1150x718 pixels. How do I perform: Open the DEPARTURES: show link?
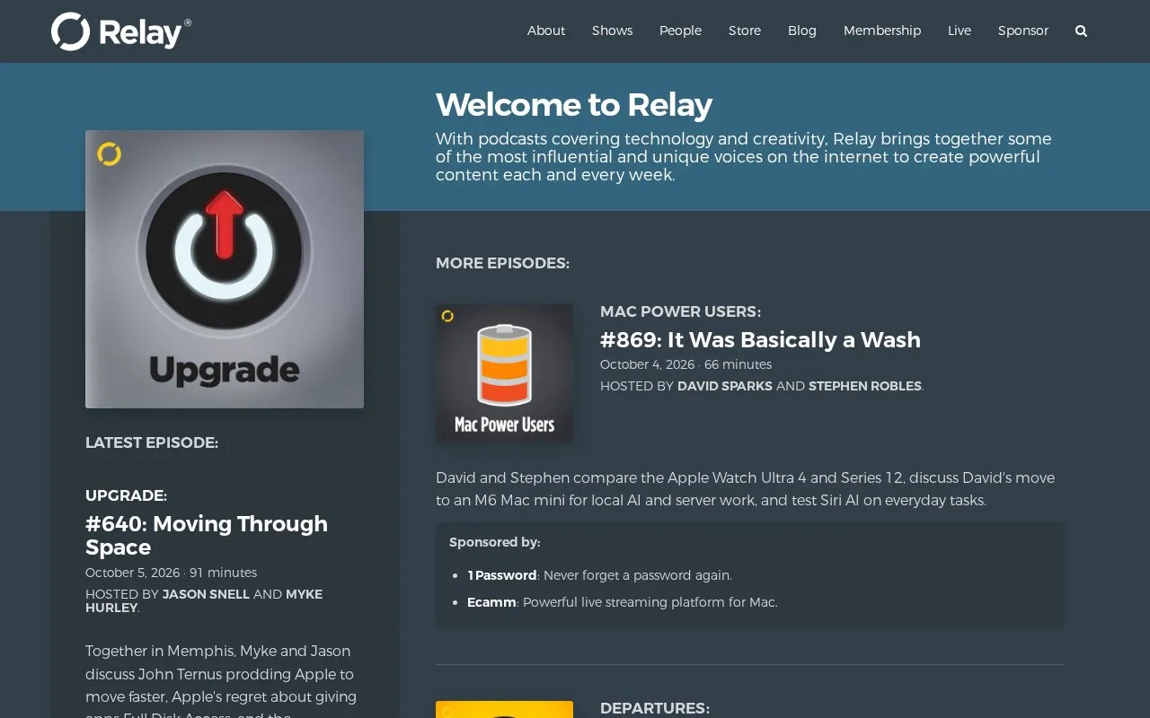655,708
